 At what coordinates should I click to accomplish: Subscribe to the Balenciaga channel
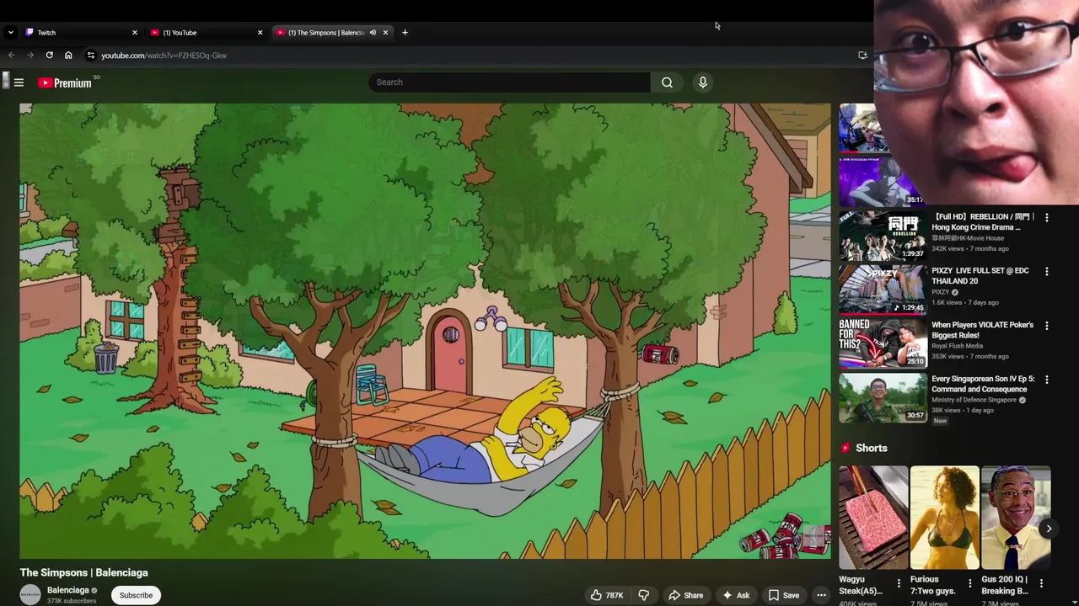click(136, 595)
